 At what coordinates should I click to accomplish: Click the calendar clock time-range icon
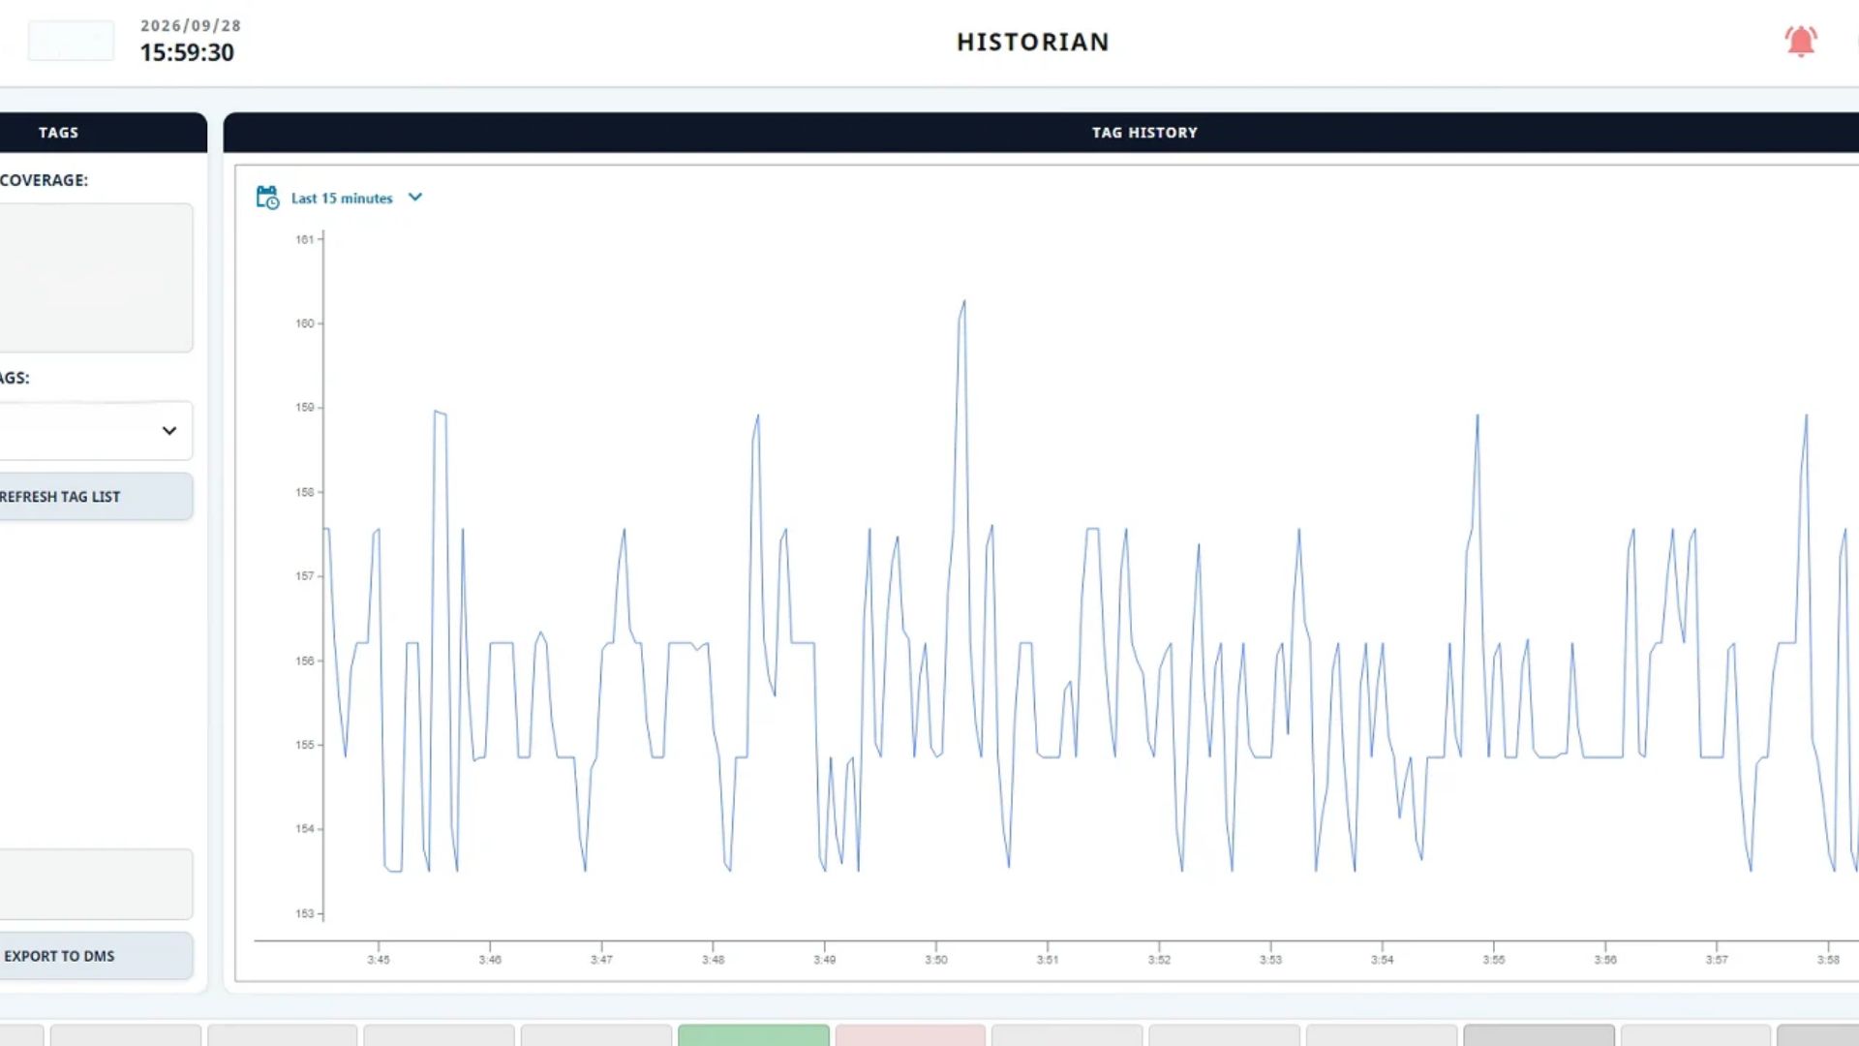point(267,198)
